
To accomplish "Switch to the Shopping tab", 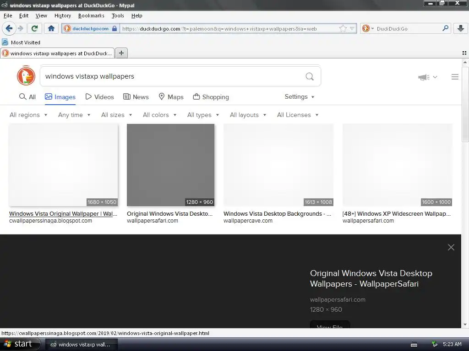I will [211, 97].
